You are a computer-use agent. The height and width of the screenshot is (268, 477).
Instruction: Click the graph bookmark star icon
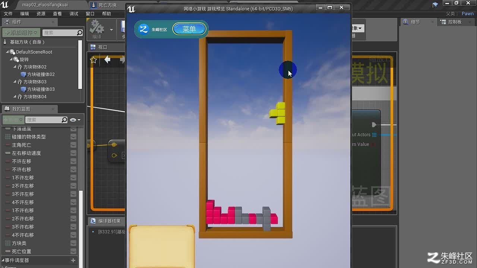(94, 60)
